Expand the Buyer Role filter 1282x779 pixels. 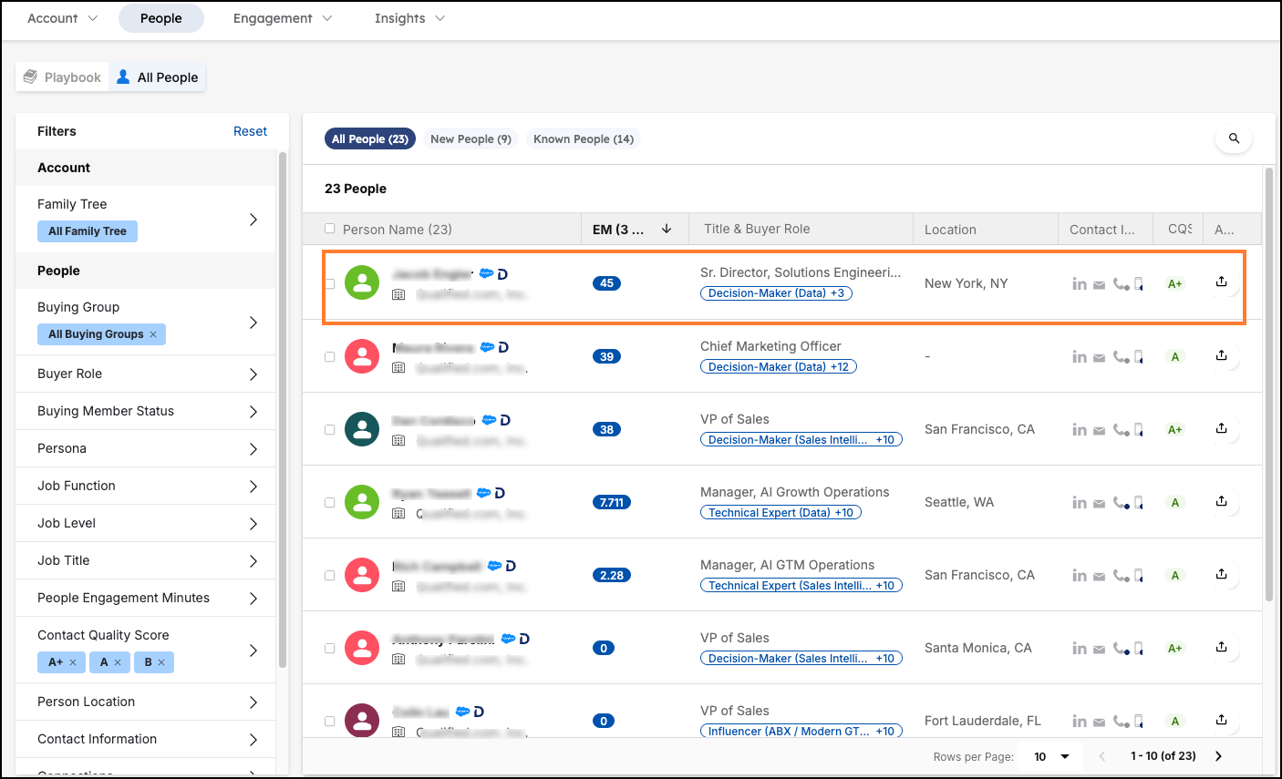tap(253, 374)
